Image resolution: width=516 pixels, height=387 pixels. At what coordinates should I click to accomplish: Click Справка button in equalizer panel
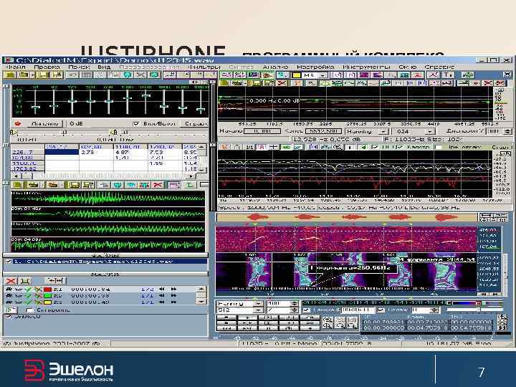(195, 124)
